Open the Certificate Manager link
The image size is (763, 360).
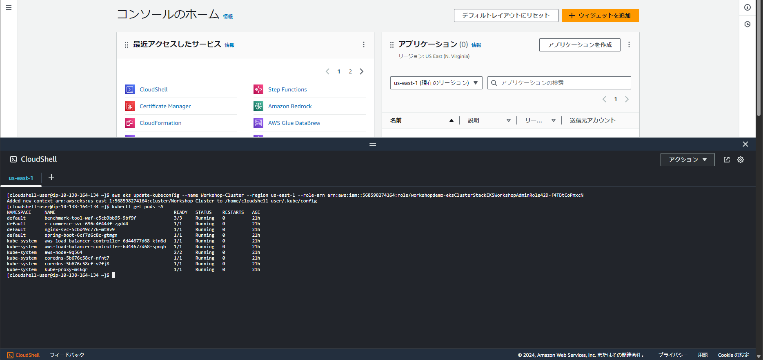click(x=165, y=106)
